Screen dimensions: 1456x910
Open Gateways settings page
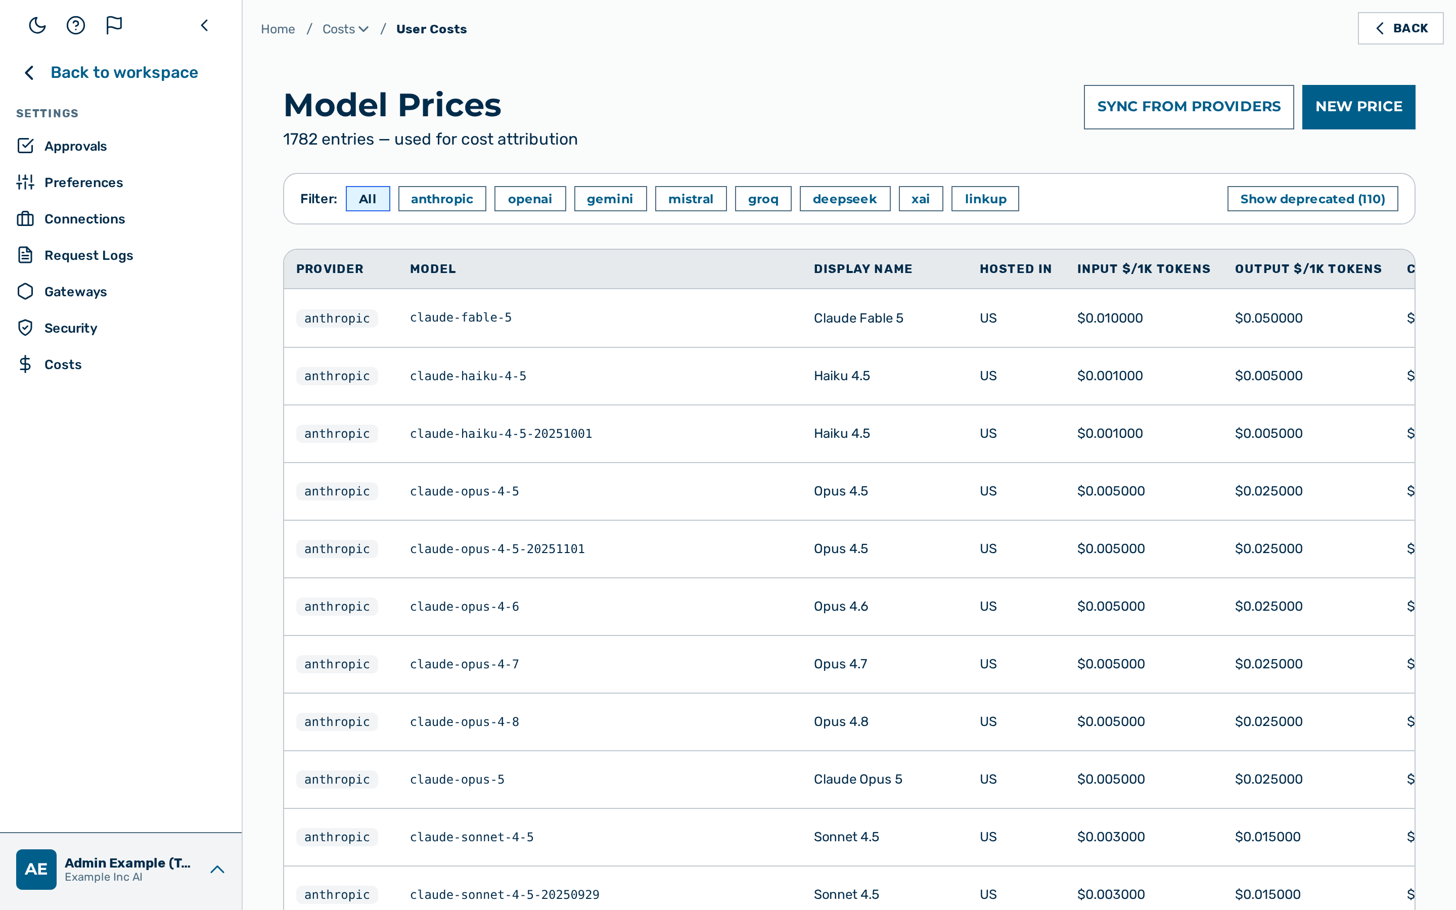pyautogui.click(x=75, y=291)
